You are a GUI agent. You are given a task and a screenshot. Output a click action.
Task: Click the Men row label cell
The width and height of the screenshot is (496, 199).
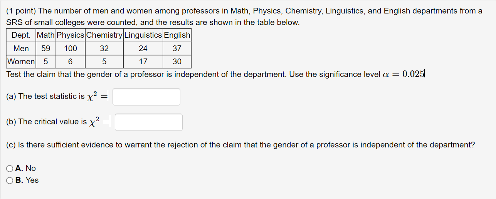coord(21,48)
